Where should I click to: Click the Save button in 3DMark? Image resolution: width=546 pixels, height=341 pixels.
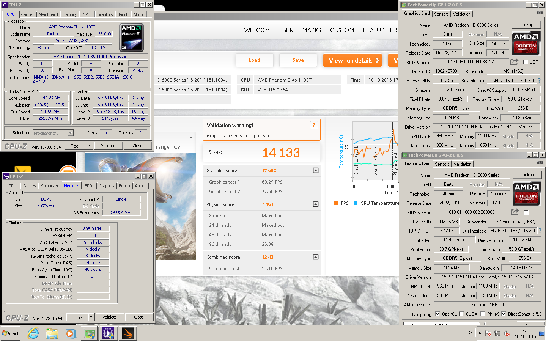[x=298, y=60]
